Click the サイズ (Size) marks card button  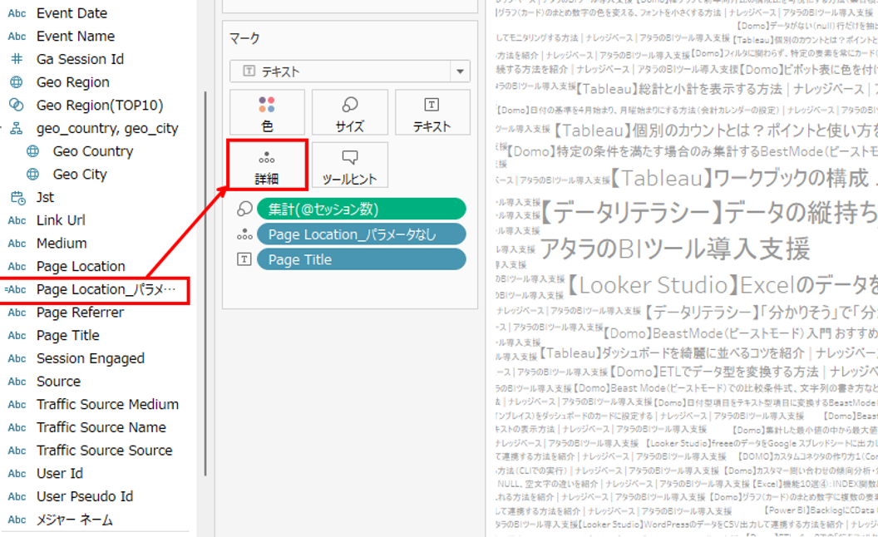pyautogui.click(x=349, y=112)
